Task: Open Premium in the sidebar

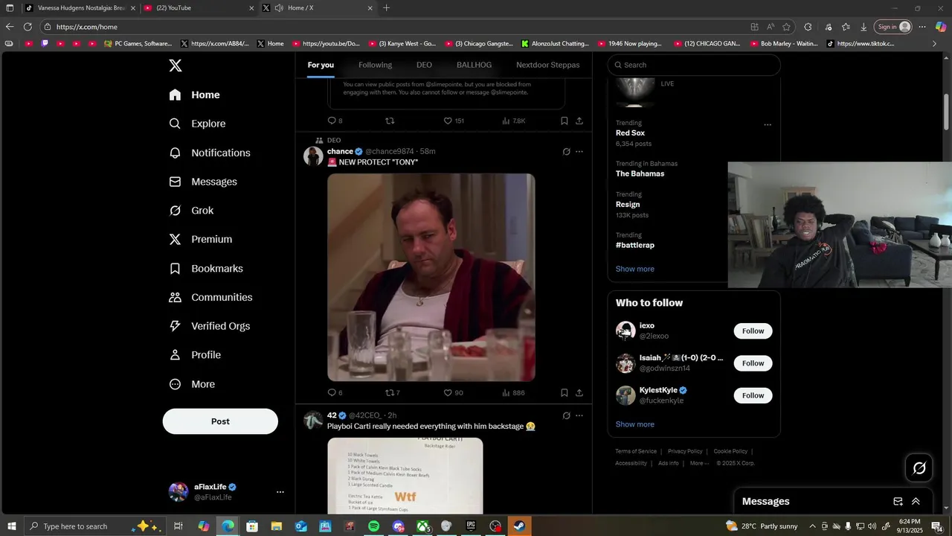Action: pyautogui.click(x=201, y=239)
